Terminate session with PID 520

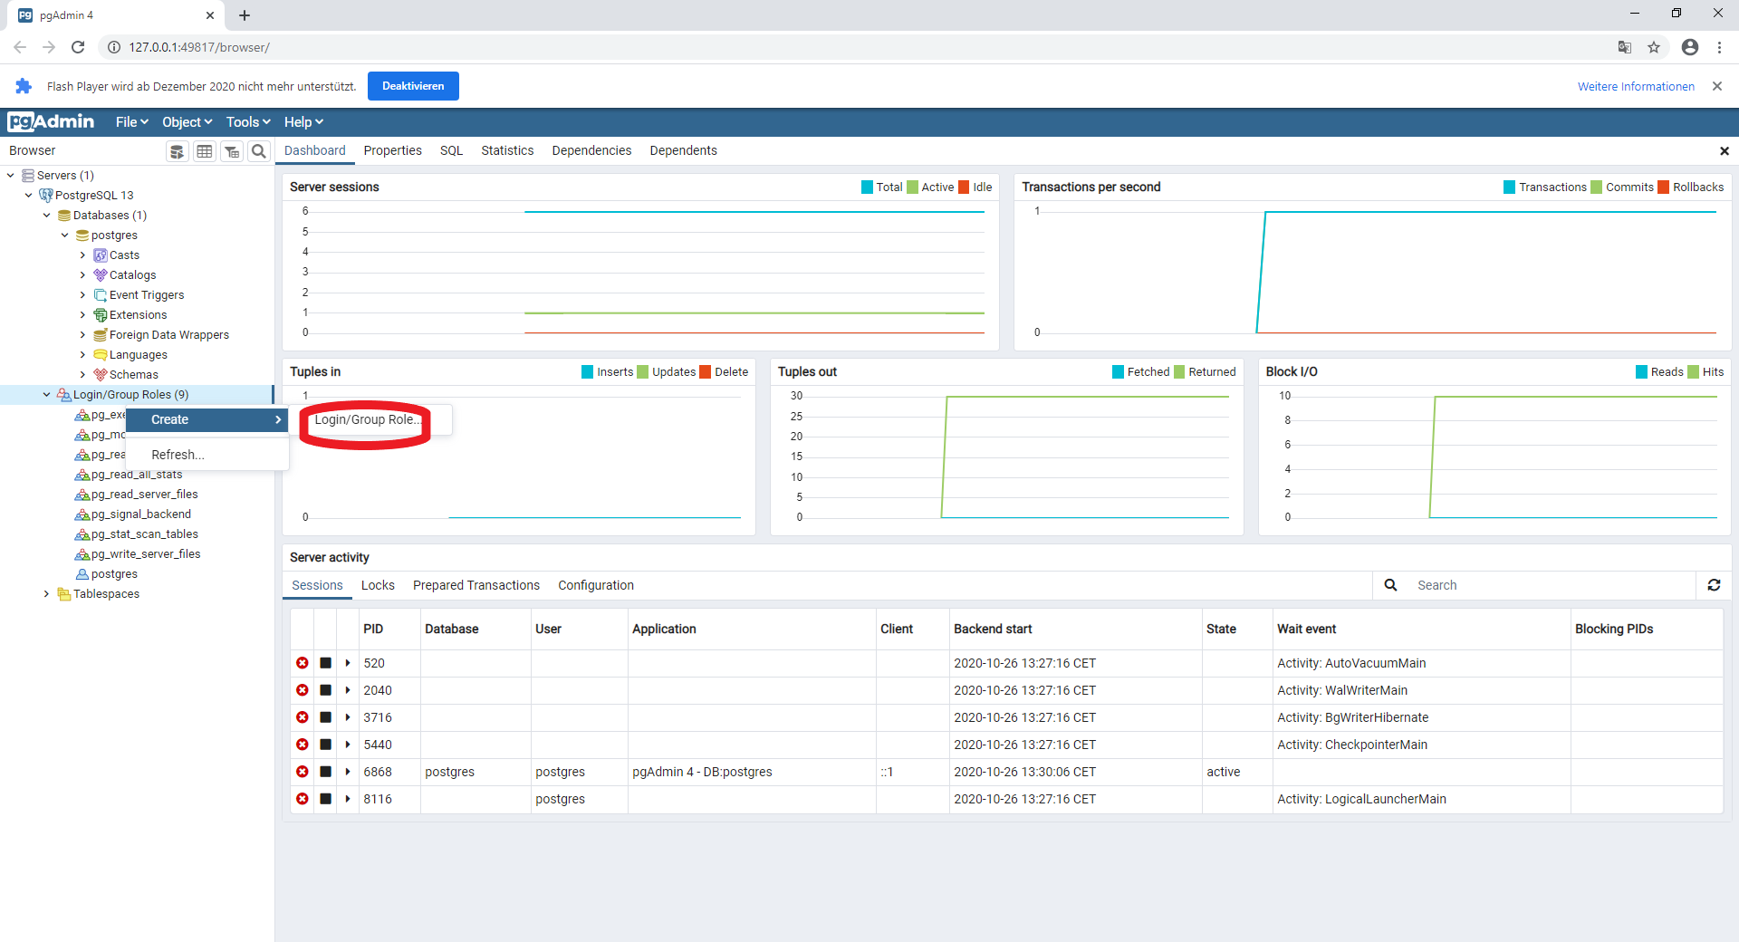303,663
